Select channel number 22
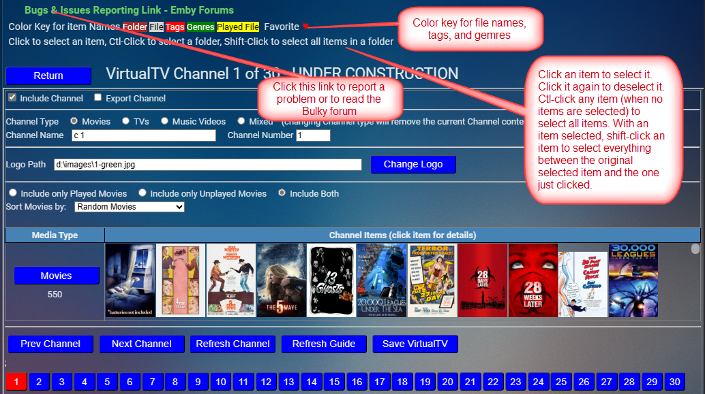The height and width of the screenshot is (394, 705). tap(493, 382)
